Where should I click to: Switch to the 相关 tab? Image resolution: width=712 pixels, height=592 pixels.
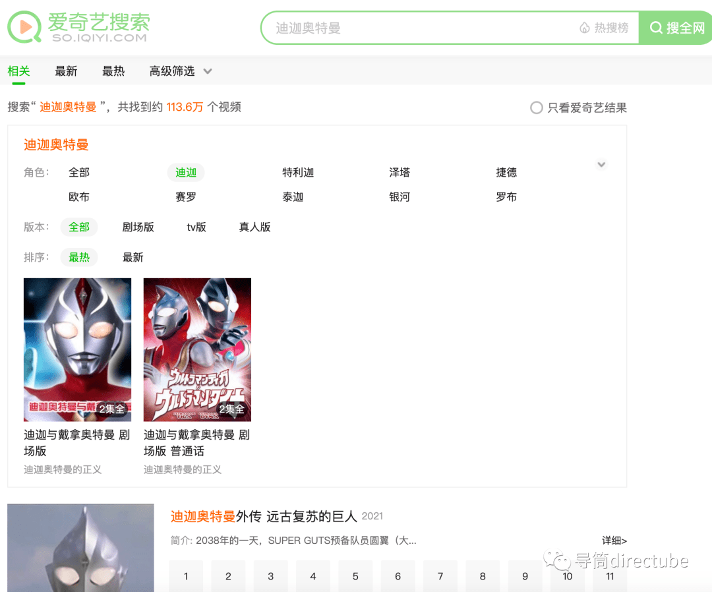(18, 71)
